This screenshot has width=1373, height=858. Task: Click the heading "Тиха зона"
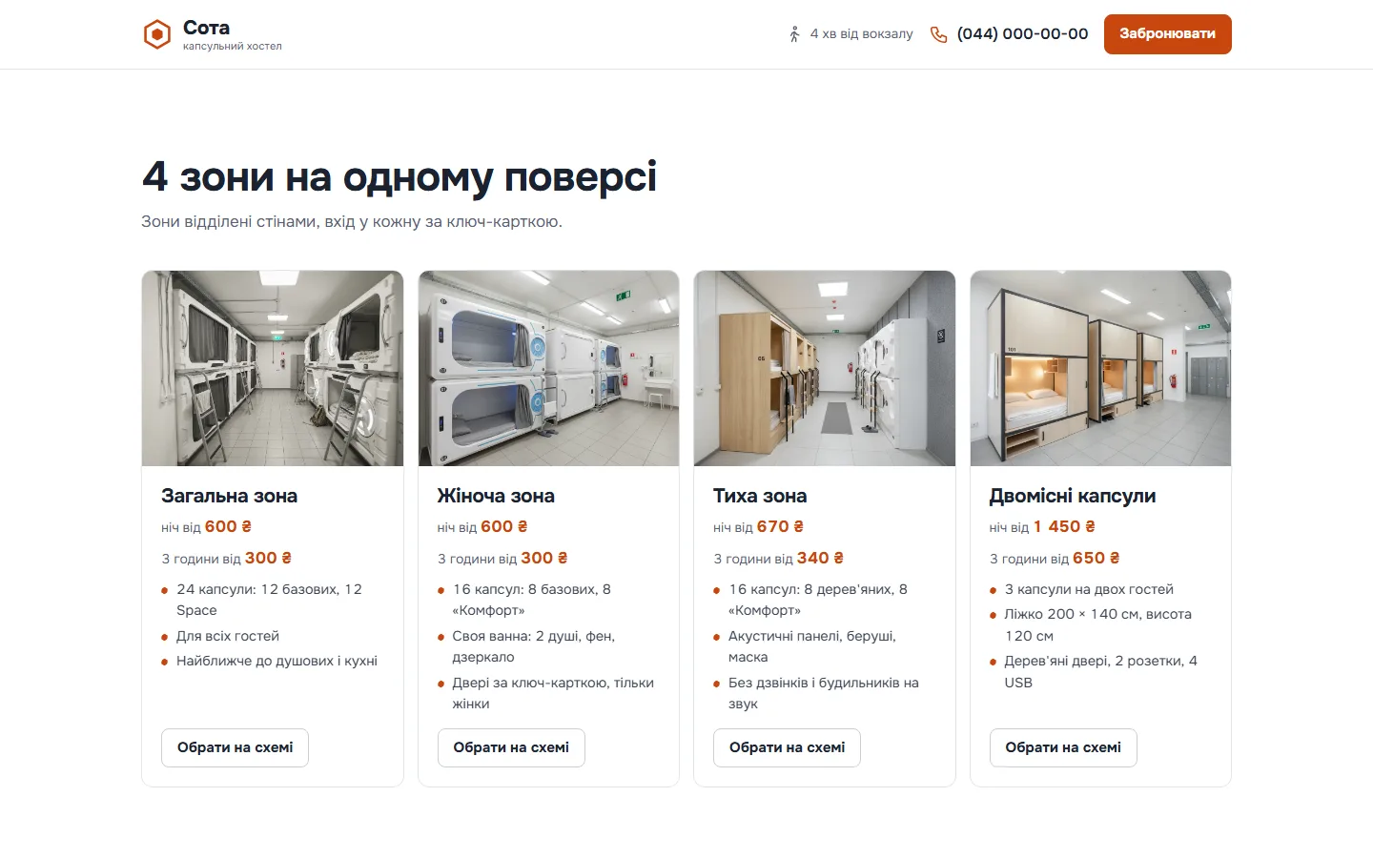pos(760,496)
